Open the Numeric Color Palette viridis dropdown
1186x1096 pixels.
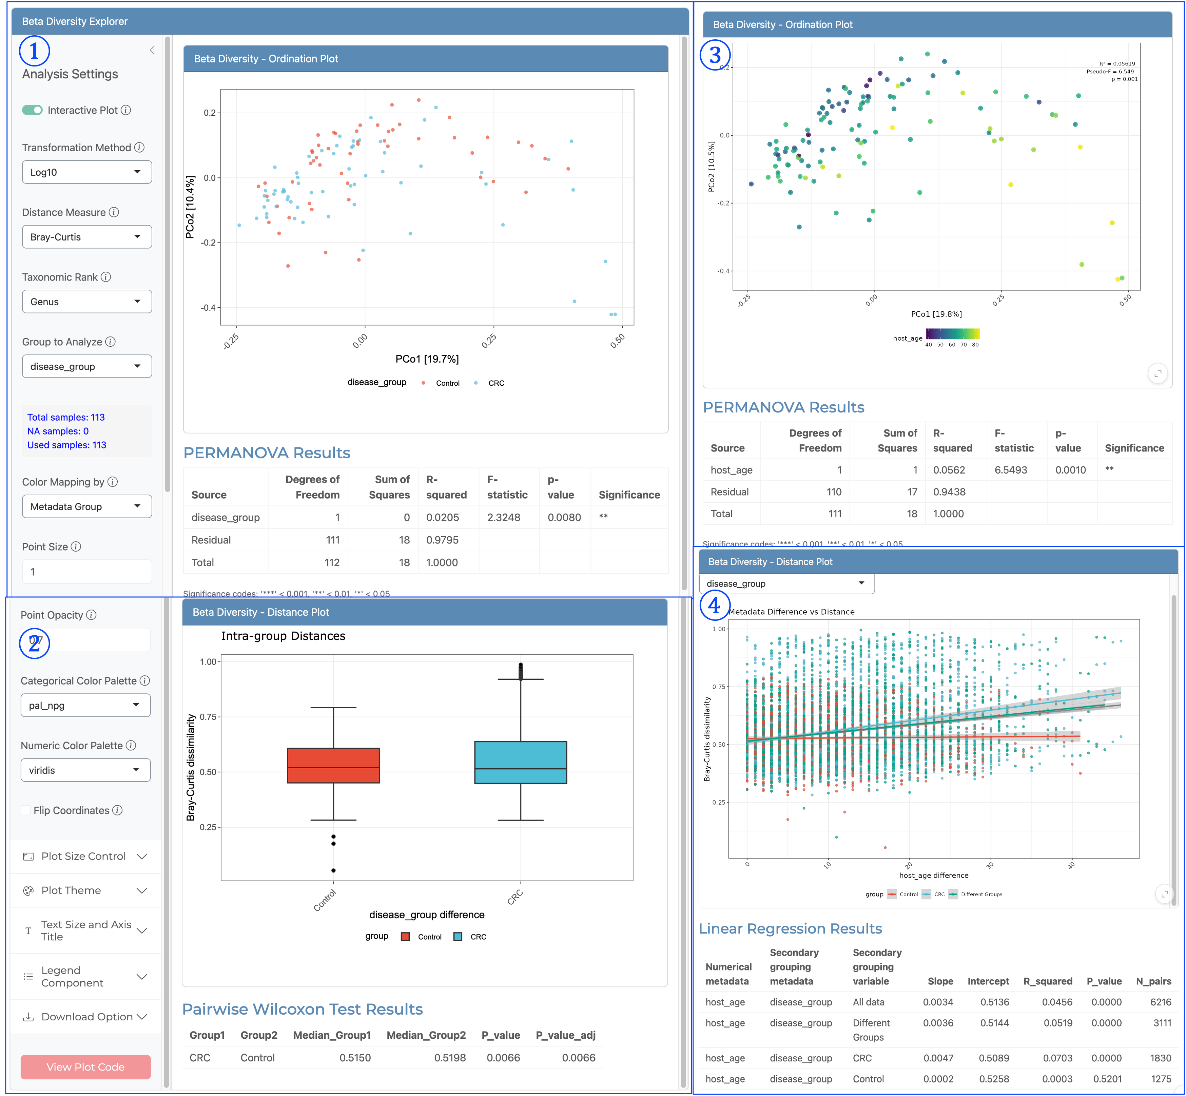[x=86, y=770]
